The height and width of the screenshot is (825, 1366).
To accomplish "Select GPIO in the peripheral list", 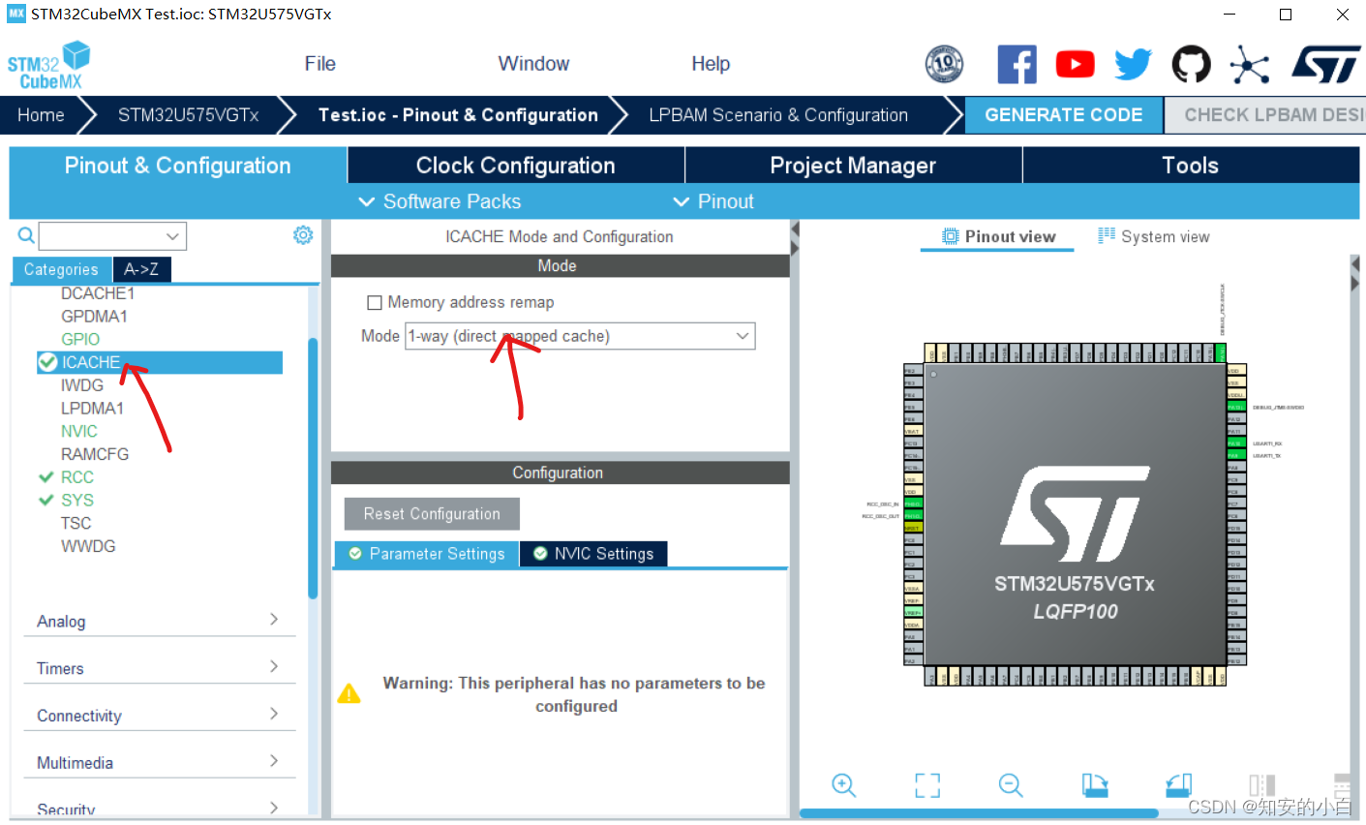I will [80, 339].
